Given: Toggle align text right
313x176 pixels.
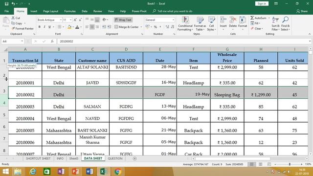Looking at the screenshot, I should click(x=97, y=27).
